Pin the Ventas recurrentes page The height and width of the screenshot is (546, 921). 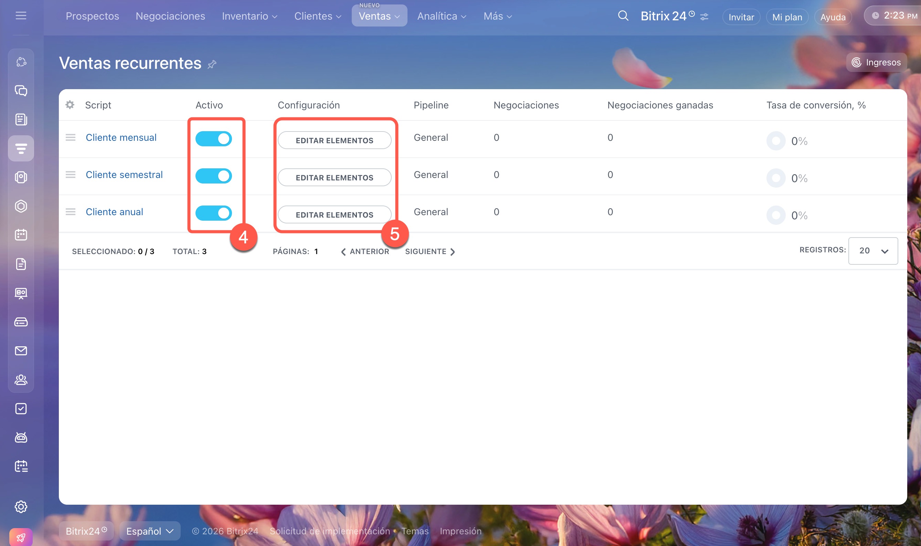point(212,65)
